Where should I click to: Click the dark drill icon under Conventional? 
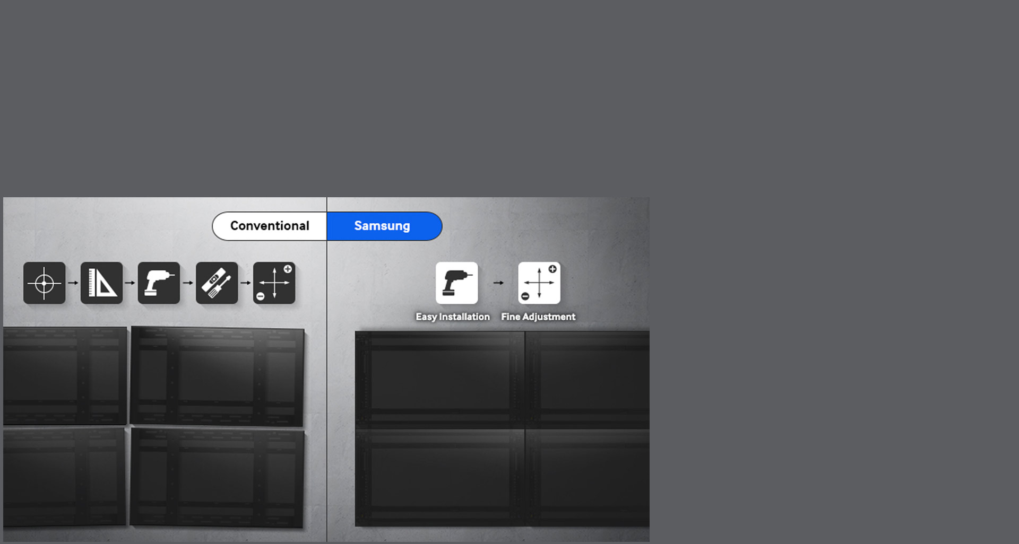159,283
